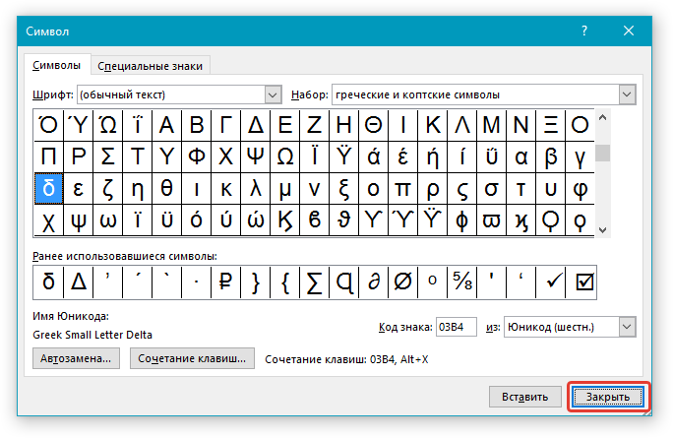
Task: Choose the summation sign in recent symbols
Action: click(x=314, y=282)
